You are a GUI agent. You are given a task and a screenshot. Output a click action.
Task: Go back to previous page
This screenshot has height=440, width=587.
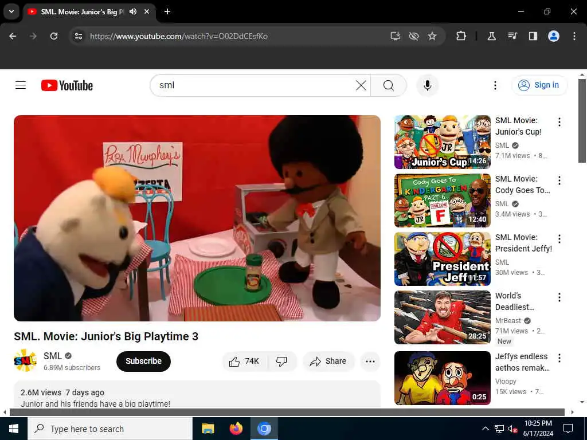13,36
